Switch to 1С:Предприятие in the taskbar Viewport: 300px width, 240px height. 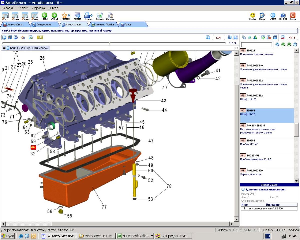[x=173, y=236]
